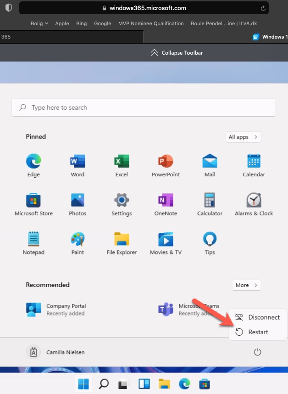Open recommended Company Portal app

(56, 310)
